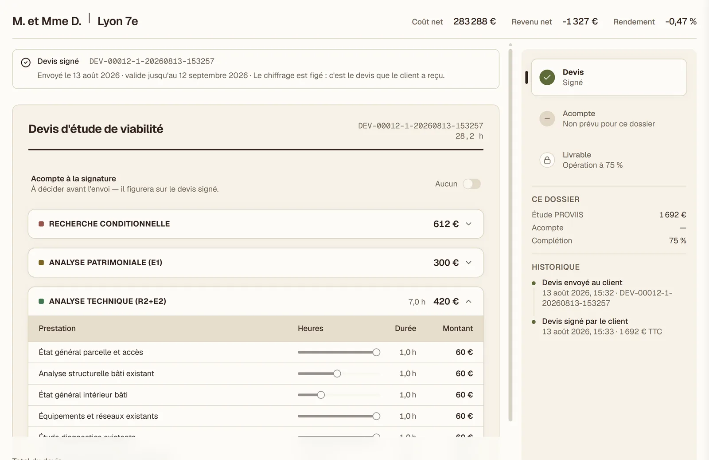The height and width of the screenshot is (460, 709).
Task: Click the Livrable lock icon
Action: pyautogui.click(x=547, y=160)
